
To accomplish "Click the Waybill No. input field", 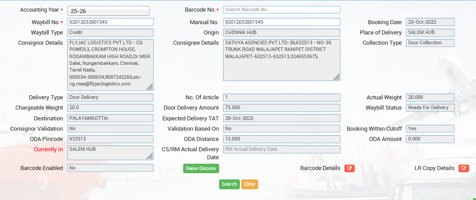I will (110, 22).
